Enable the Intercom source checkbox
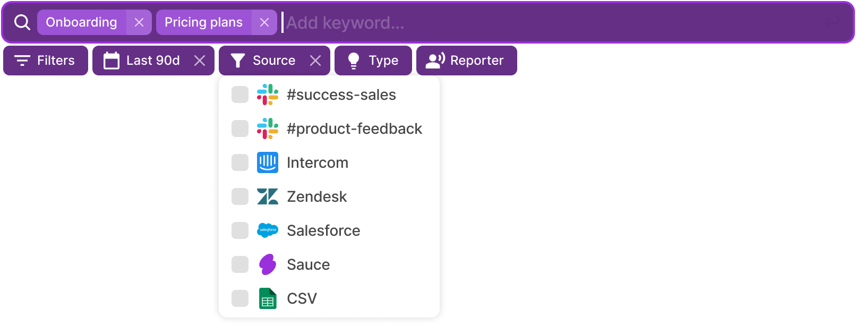Screen dimensions: 856x326 (239, 162)
